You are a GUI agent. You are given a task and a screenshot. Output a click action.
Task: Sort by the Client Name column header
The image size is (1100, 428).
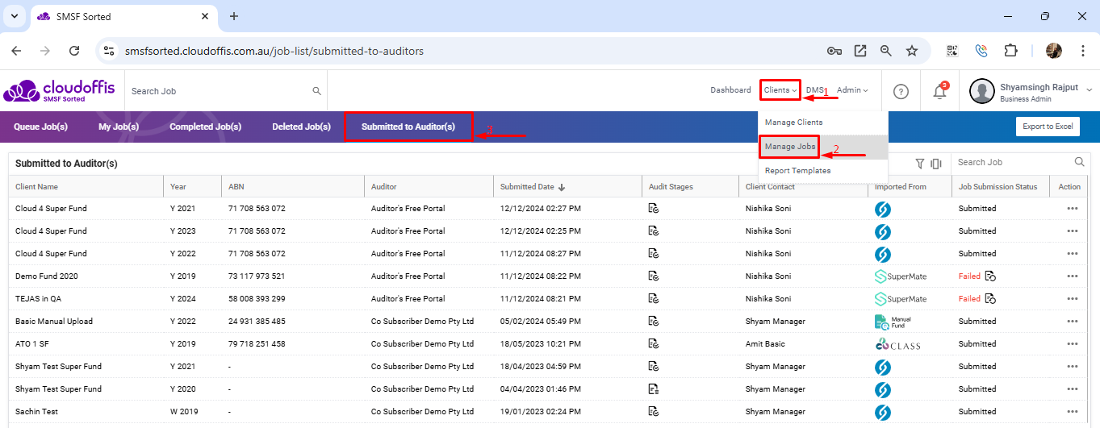(x=36, y=186)
